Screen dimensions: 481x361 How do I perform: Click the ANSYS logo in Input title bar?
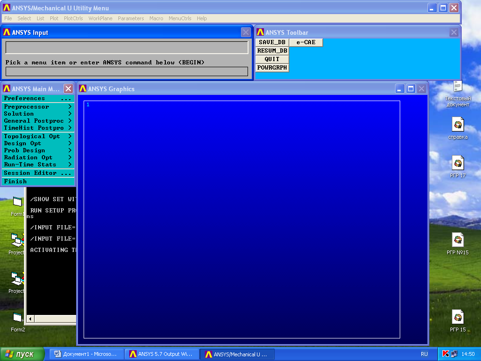pyautogui.click(x=7, y=32)
